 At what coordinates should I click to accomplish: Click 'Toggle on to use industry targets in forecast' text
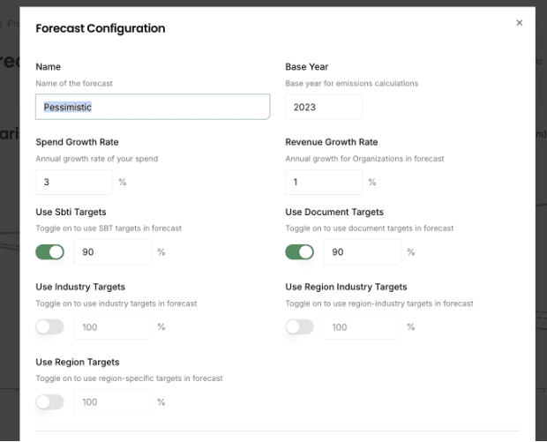116,303
